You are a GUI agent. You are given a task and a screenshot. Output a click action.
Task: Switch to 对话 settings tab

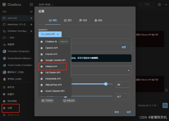pyautogui.click(x=83, y=20)
